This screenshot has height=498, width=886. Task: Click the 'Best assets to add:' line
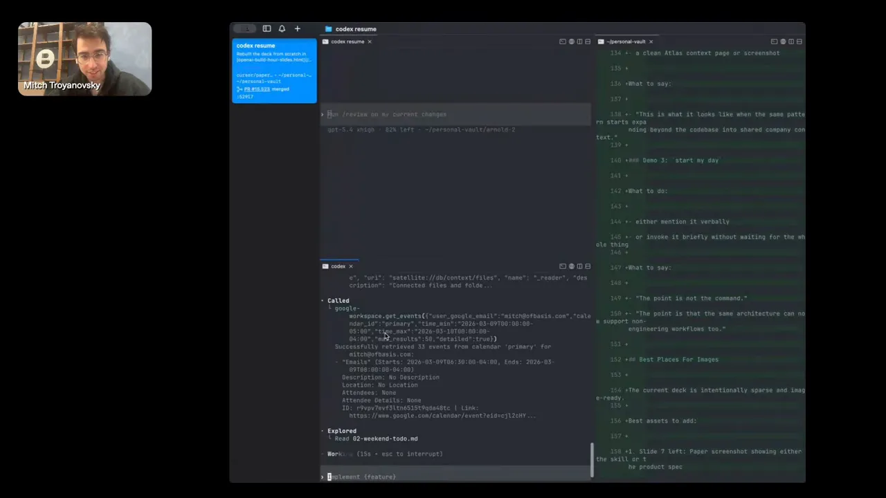coord(662,421)
